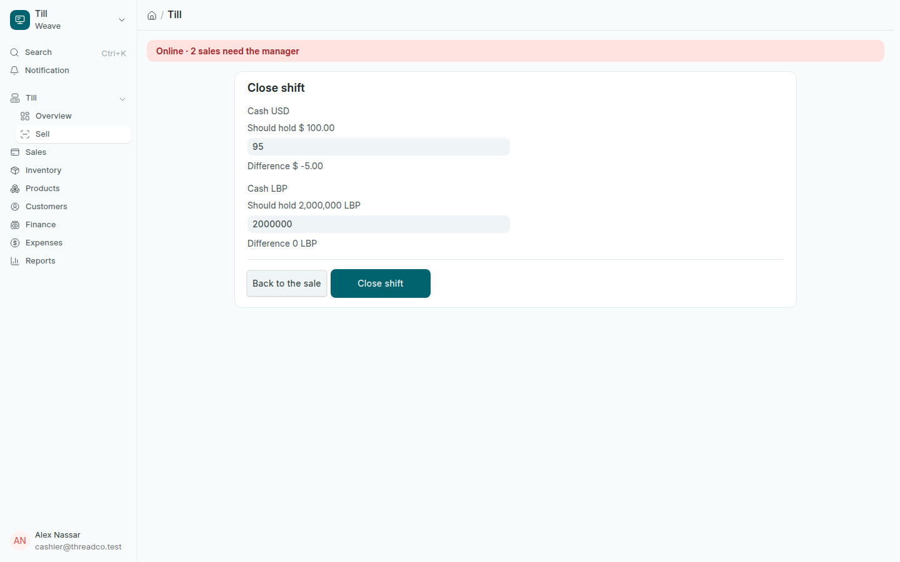Click the Till register icon in sidebar
The image size is (900, 562).
click(15, 98)
